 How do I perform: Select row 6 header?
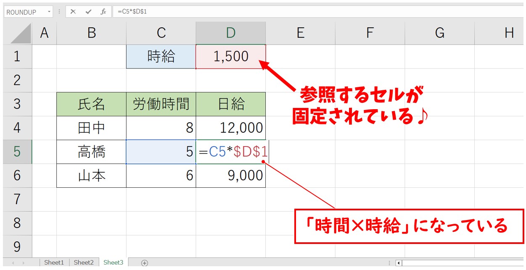(x=17, y=176)
